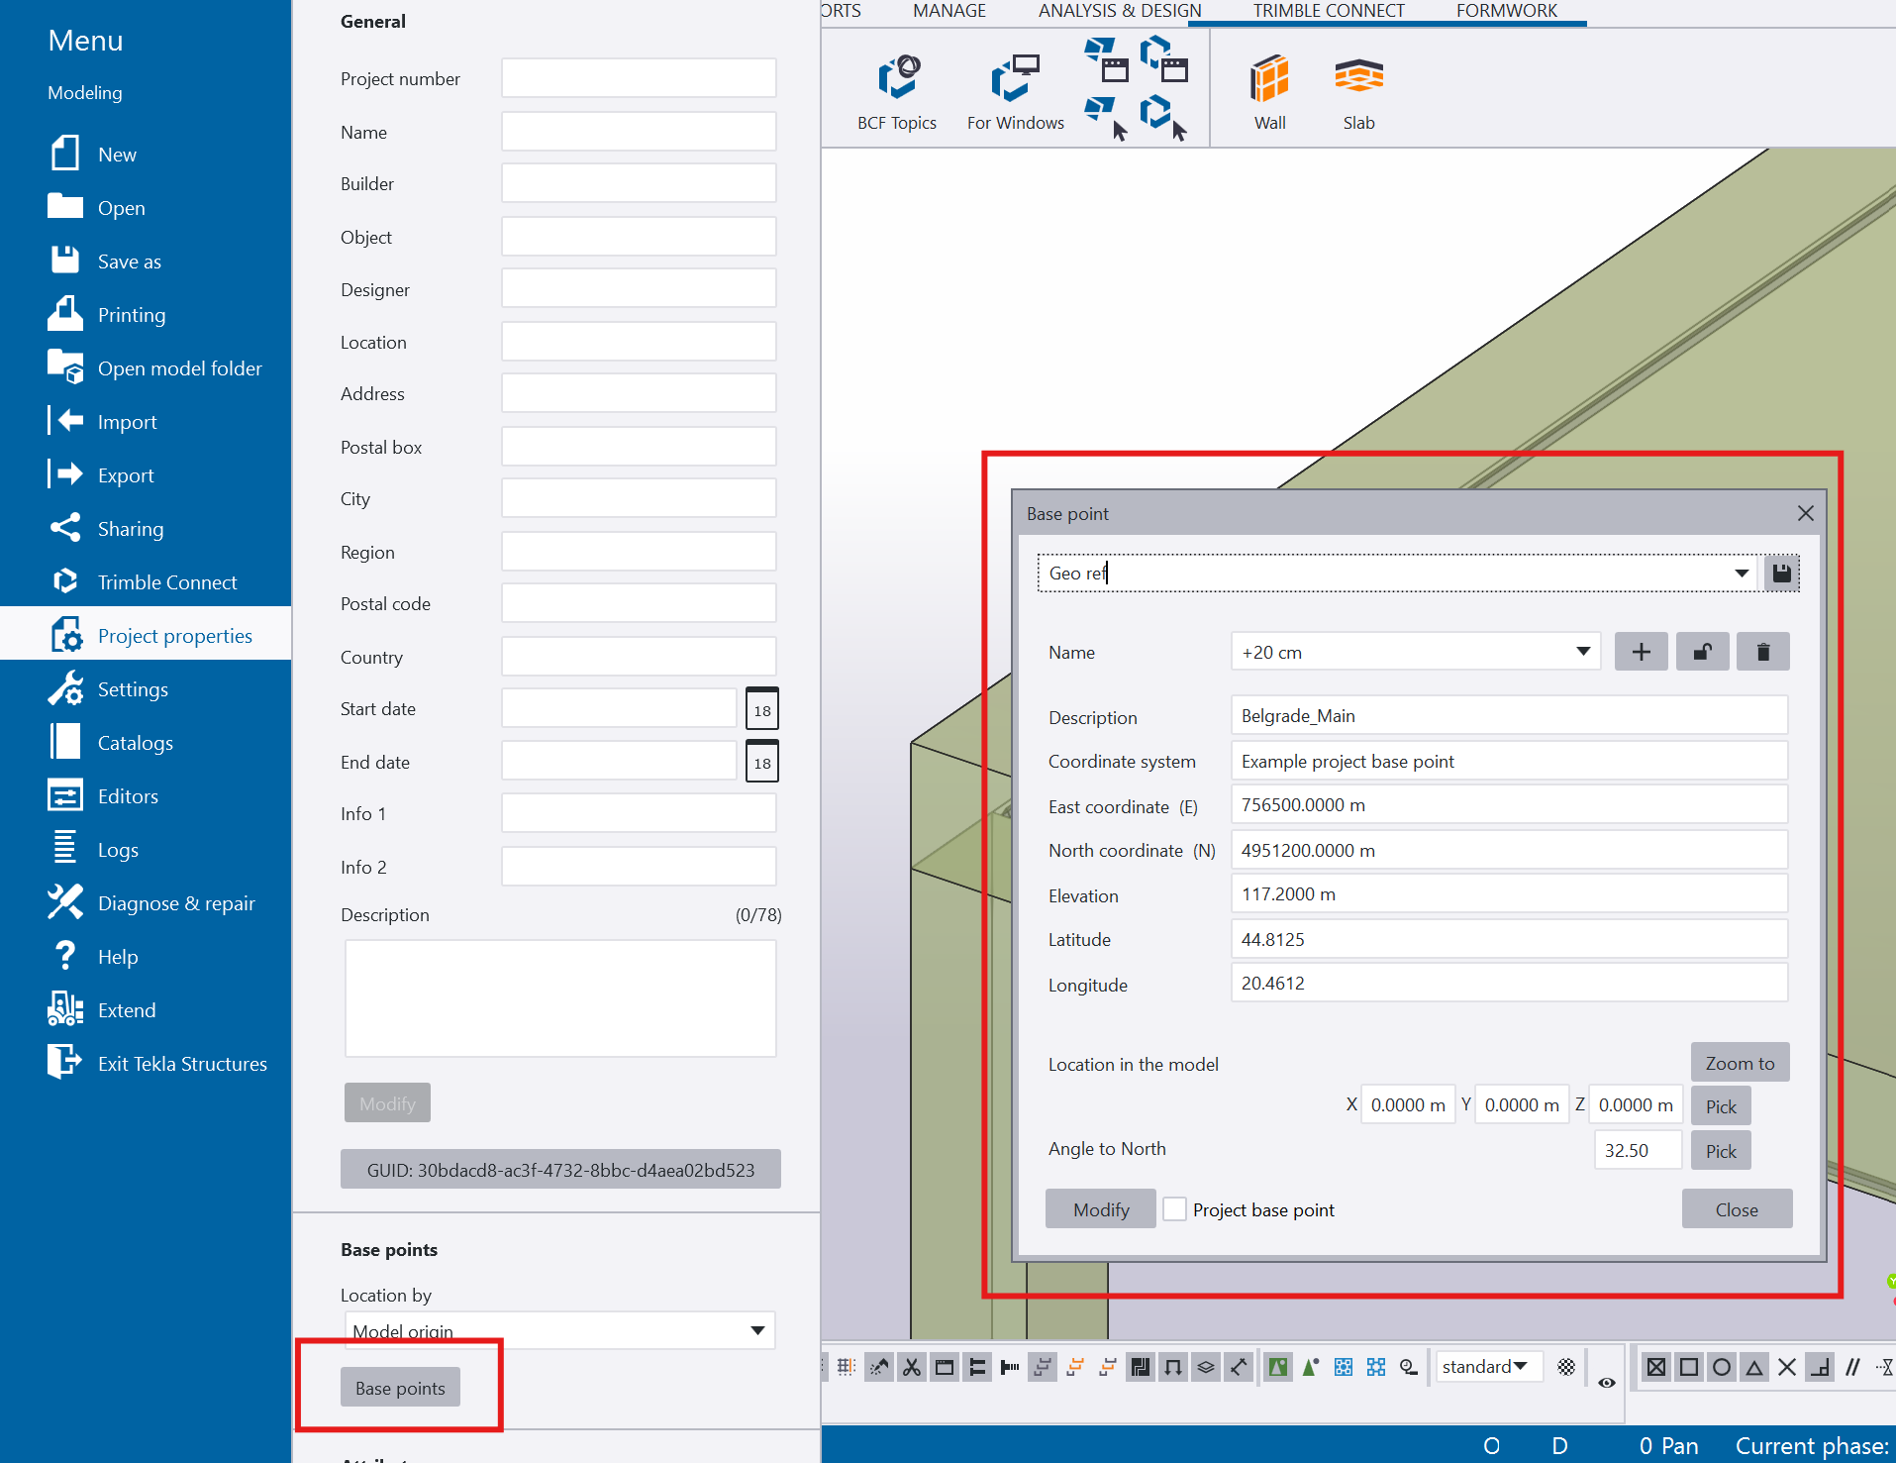Image resolution: width=1896 pixels, height=1463 pixels.
Task: Click Modify in the Base point dialog
Action: (x=1101, y=1209)
